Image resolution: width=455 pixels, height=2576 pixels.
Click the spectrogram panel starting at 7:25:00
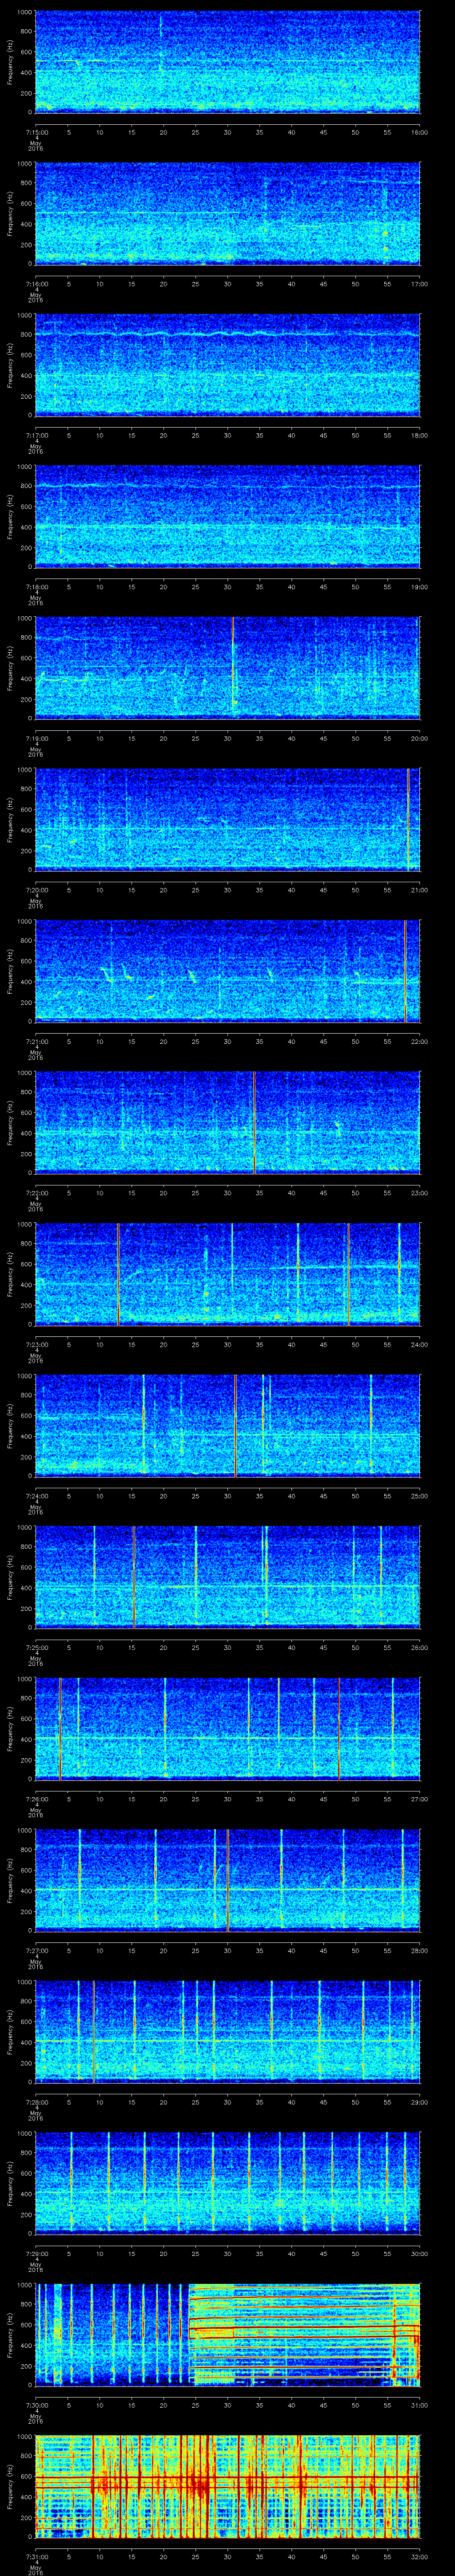228,1577
